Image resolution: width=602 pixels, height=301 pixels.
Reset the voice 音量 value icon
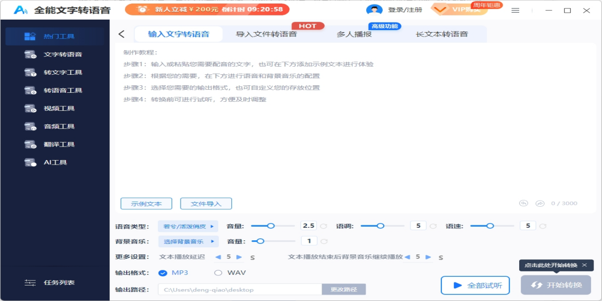[x=324, y=226]
